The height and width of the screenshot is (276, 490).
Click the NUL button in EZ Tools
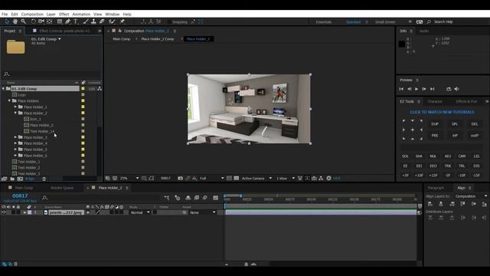pos(433,156)
